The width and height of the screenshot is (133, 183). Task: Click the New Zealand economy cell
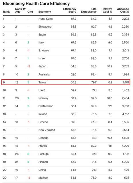point(47,130)
